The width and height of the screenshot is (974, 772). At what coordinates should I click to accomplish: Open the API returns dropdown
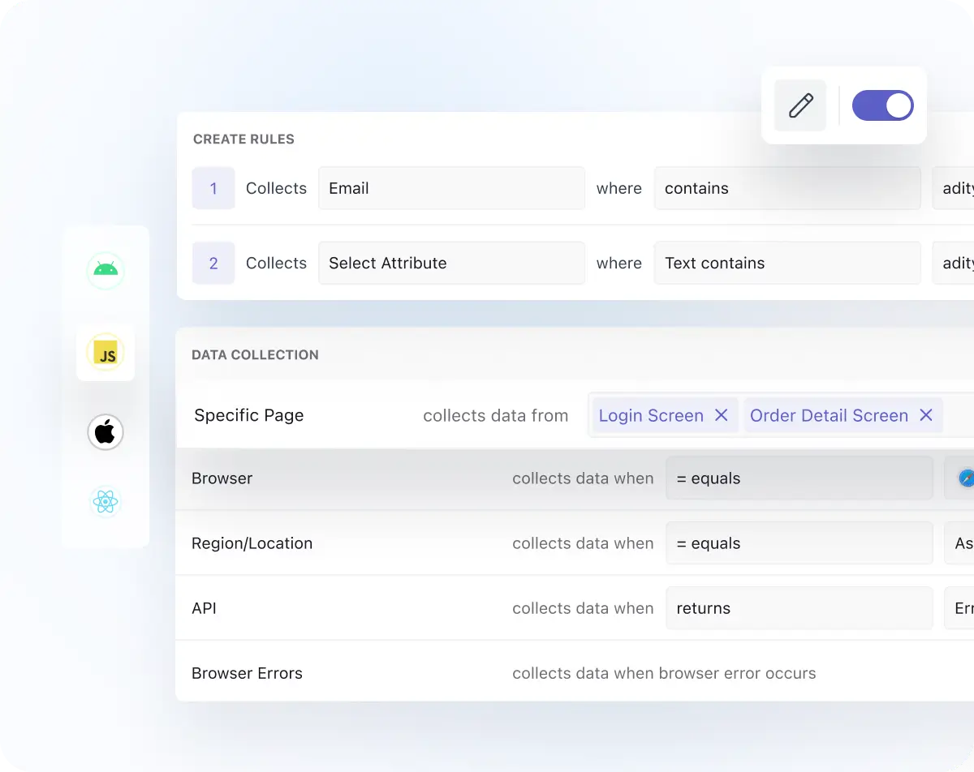tap(799, 608)
